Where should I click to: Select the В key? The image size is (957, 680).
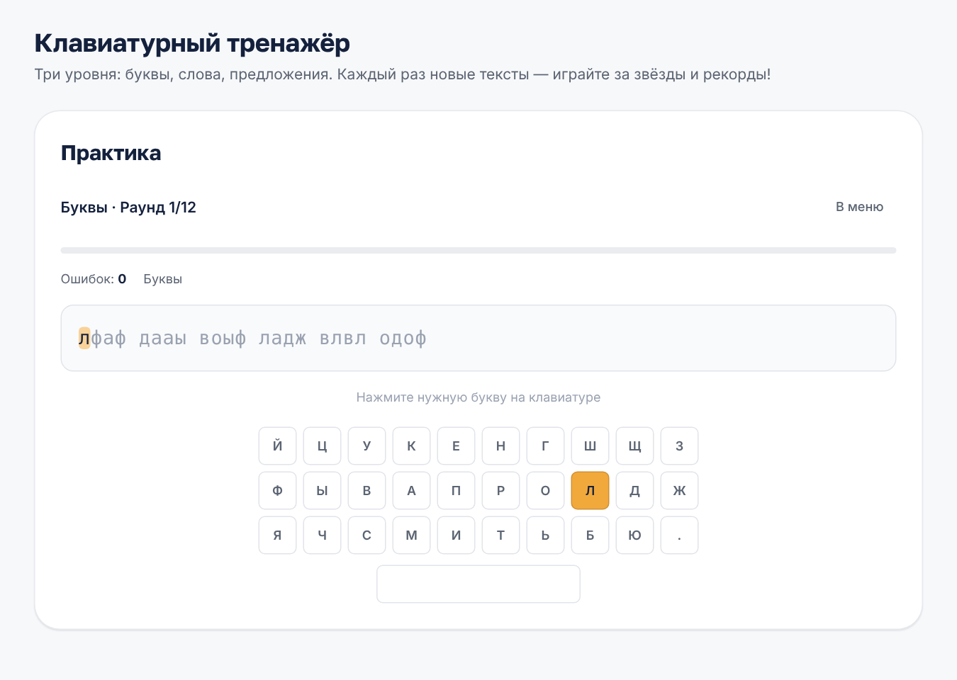(x=366, y=490)
